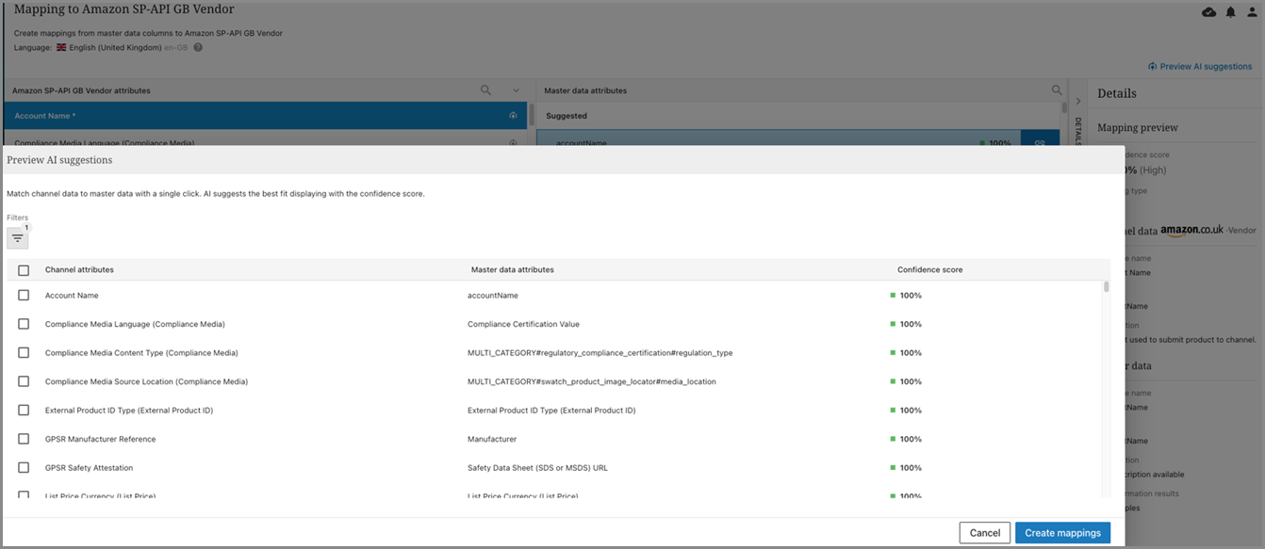Click the language help question mark icon
Screen dimensions: 1265x549
coord(198,47)
